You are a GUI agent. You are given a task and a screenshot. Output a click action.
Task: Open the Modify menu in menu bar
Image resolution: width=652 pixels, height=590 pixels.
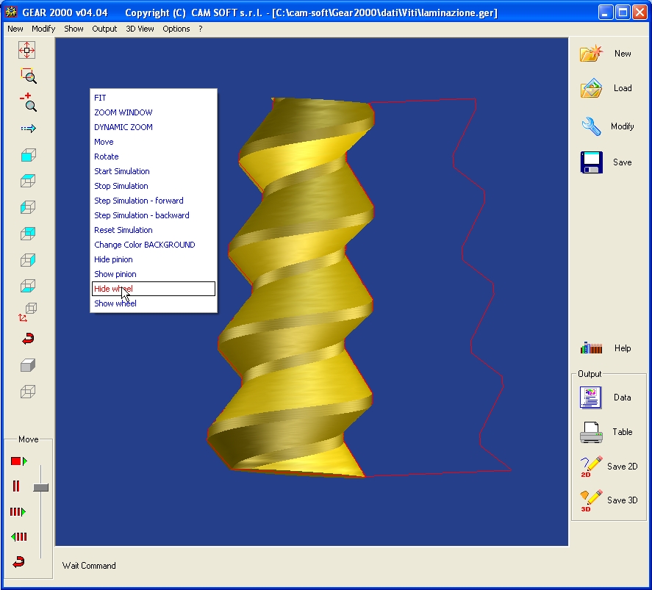[x=43, y=29]
